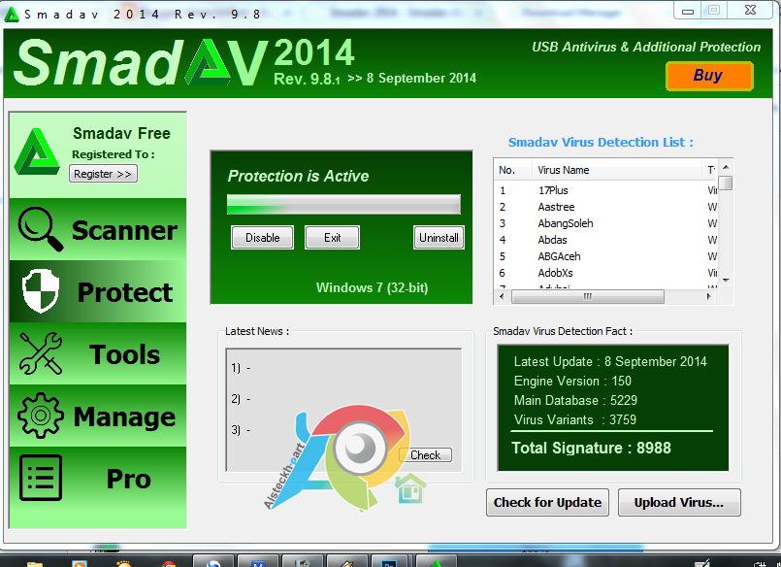Select the Abdas virus row
Screen dimensions: 781x567
tap(606, 240)
